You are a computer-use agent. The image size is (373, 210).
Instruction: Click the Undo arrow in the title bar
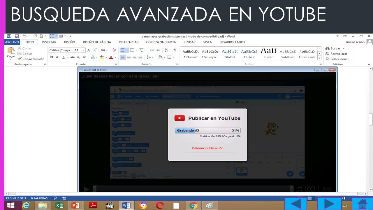[24, 36]
